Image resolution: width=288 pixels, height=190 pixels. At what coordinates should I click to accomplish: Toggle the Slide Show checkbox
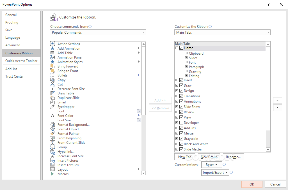(x=181, y=107)
